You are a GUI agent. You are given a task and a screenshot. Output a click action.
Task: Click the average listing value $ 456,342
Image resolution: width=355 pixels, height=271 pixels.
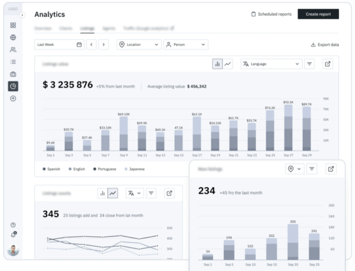pos(197,86)
